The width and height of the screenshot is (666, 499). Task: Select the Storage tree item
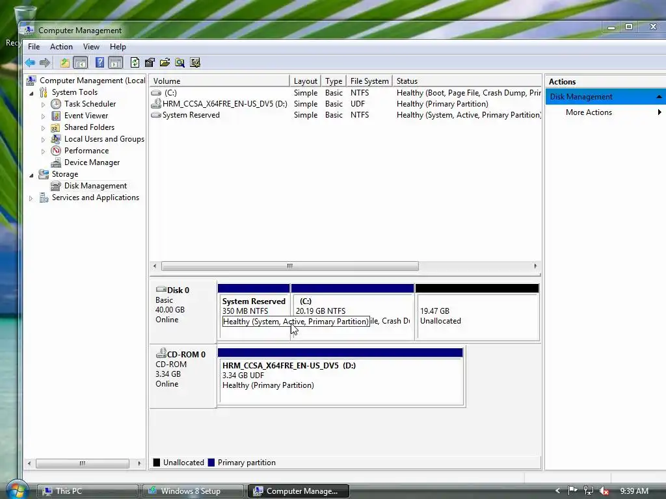64,174
